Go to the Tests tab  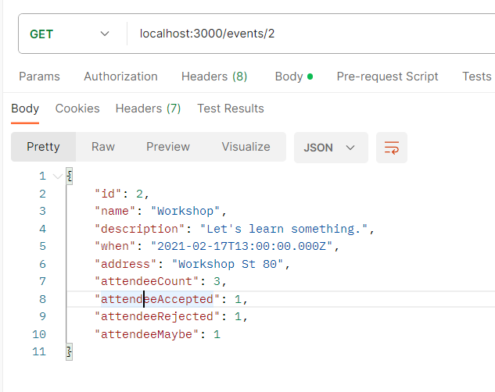[476, 77]
